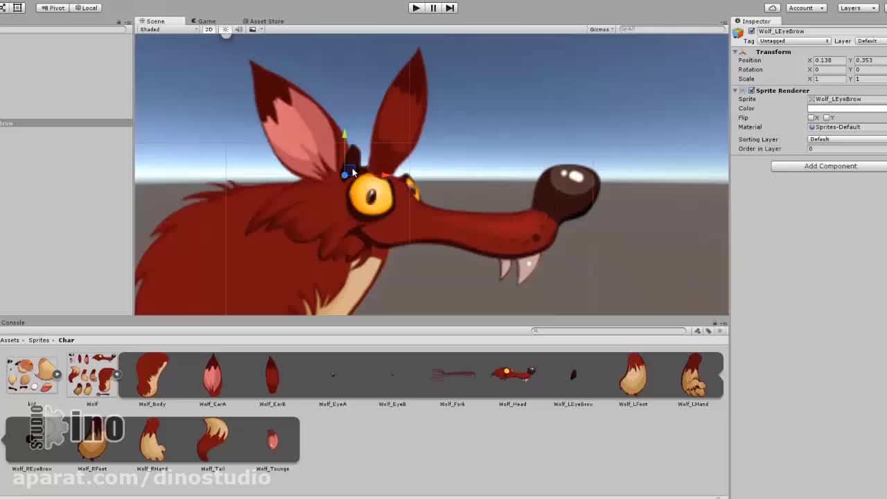Viewport: 887px width, 499px height.
Task: Enable Flip X checkbox
Action: pos(811,118)
